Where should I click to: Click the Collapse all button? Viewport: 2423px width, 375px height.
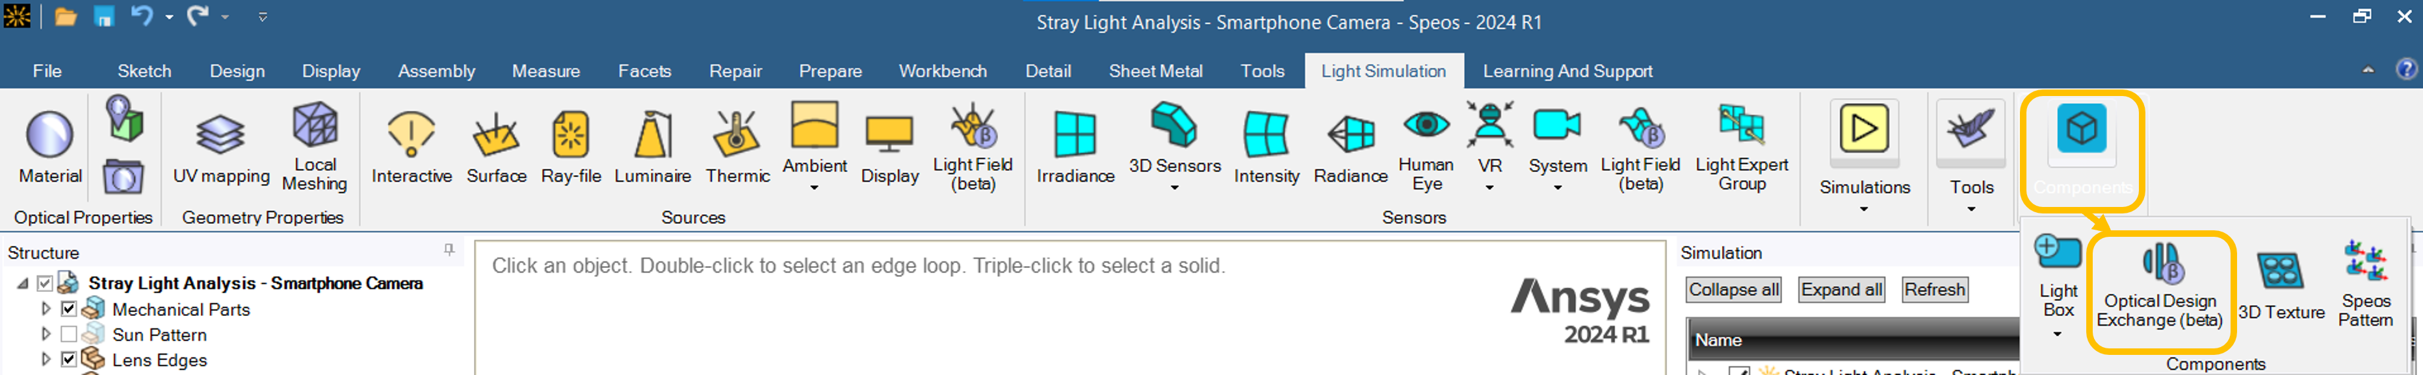pyautogui.click(x=1733, y=289)
